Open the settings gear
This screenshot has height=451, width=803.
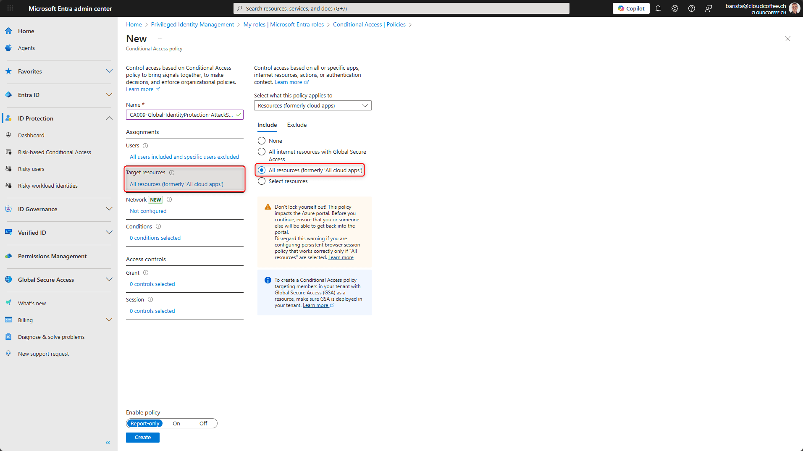[x=674, y=8]
